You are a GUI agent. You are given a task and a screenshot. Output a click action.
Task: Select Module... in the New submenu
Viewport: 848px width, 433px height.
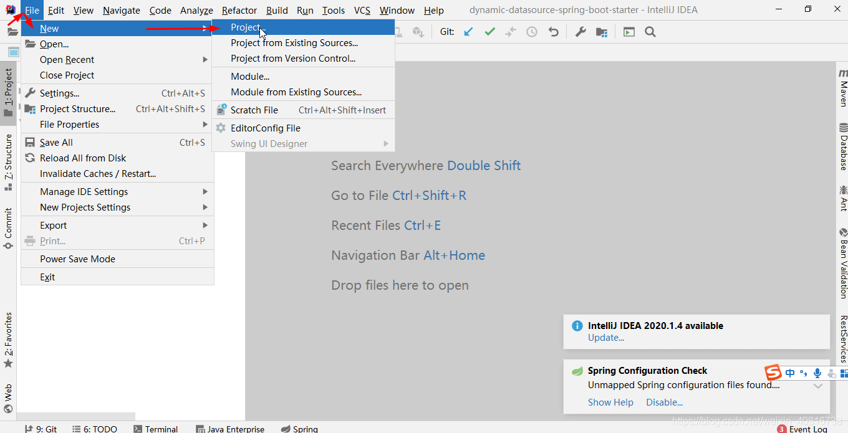tap(303, 77)
